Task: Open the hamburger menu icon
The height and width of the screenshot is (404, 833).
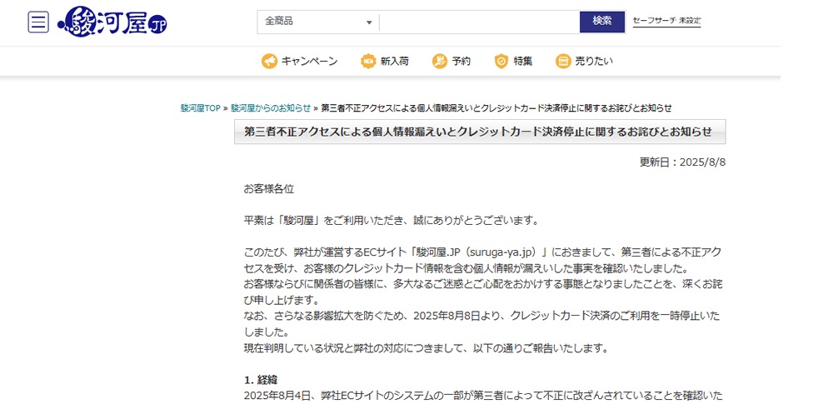Action: [38, 22]
